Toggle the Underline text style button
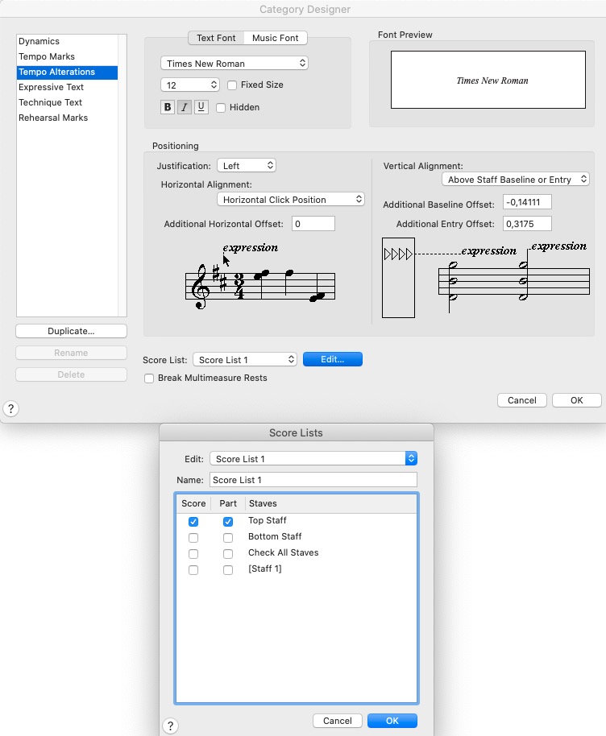The height and width of the screenshot is (736, 606). [201, 107]
